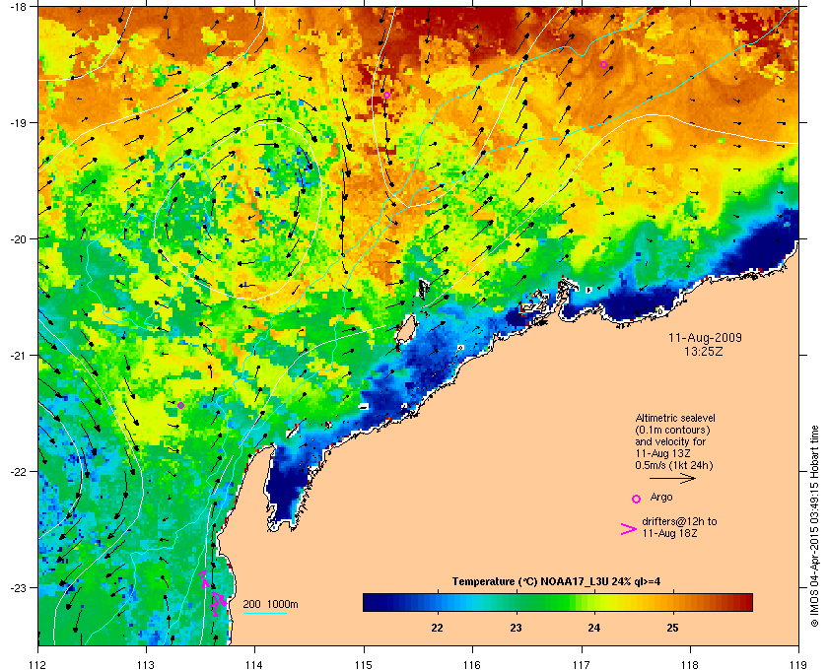Click the colorbar tick label 24
Screen dimensions: 828x670
(x=594, y=628)
